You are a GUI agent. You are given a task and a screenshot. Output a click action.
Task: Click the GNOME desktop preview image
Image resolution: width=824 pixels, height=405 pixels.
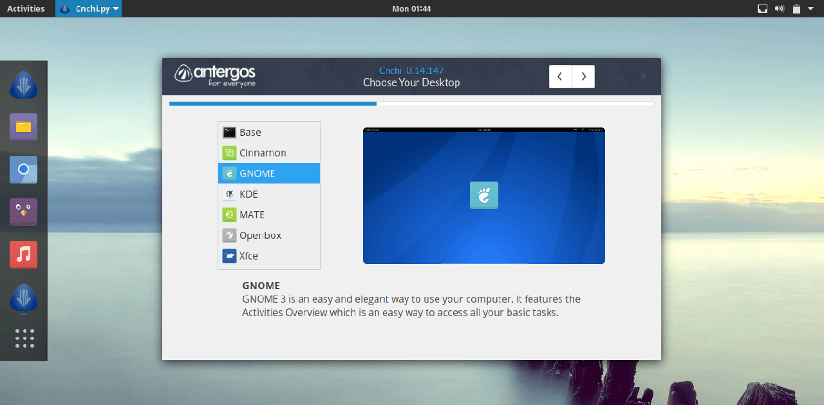pos(483,196)
